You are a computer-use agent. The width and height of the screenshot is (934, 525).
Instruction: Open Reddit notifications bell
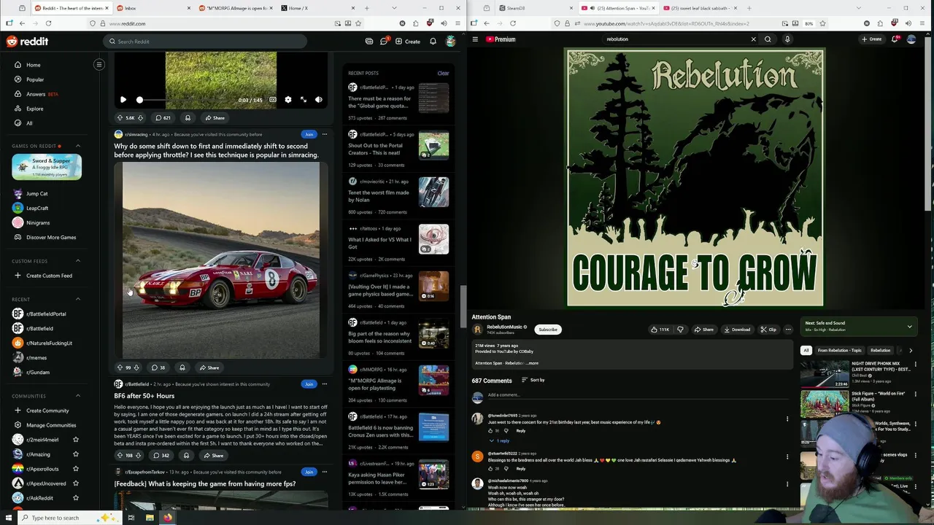point(433,42)
